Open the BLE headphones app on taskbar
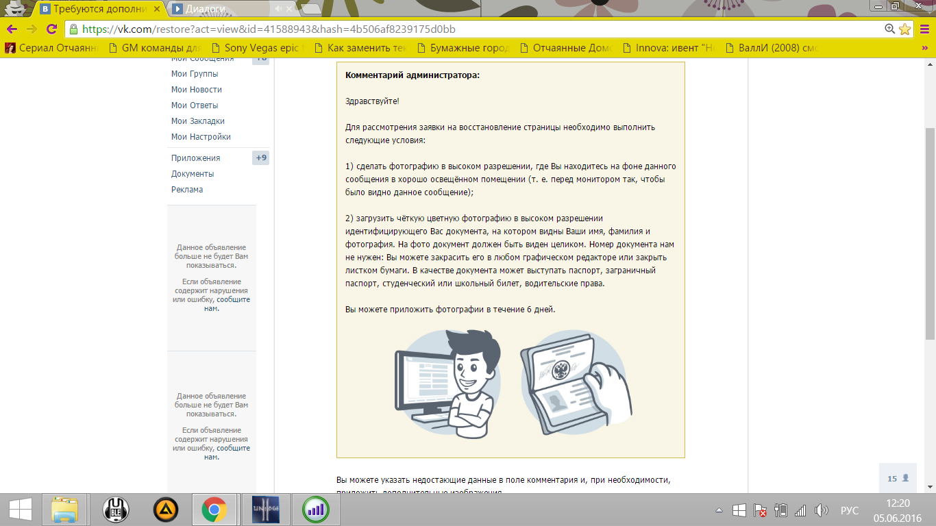This screenshot has width=936, height=526. point(116,510)
